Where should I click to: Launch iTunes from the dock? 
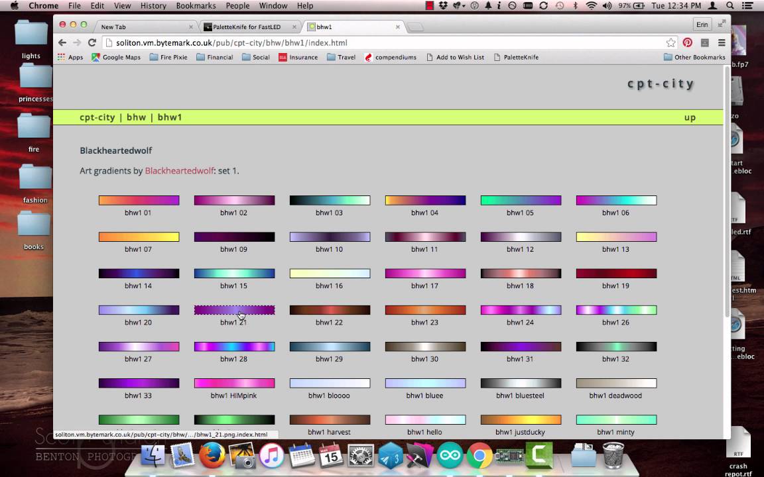pyautogui.click(x=271, y=456)
